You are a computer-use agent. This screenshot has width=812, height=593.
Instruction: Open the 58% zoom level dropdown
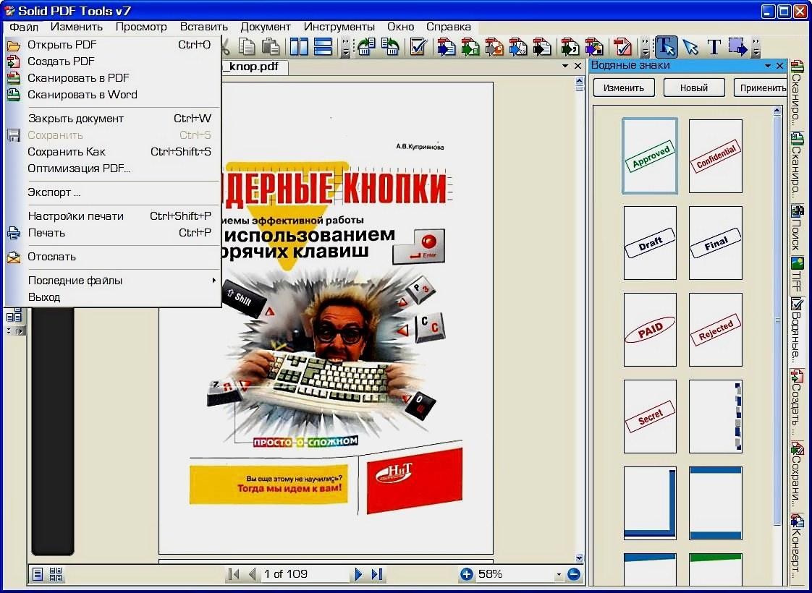click(x=558, y=574)
